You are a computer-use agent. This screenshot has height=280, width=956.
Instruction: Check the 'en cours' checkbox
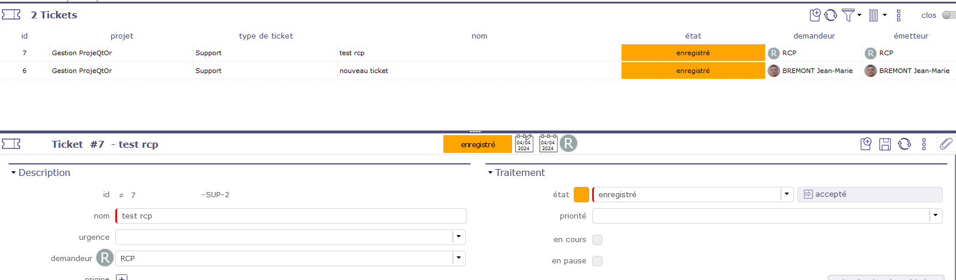597,240
